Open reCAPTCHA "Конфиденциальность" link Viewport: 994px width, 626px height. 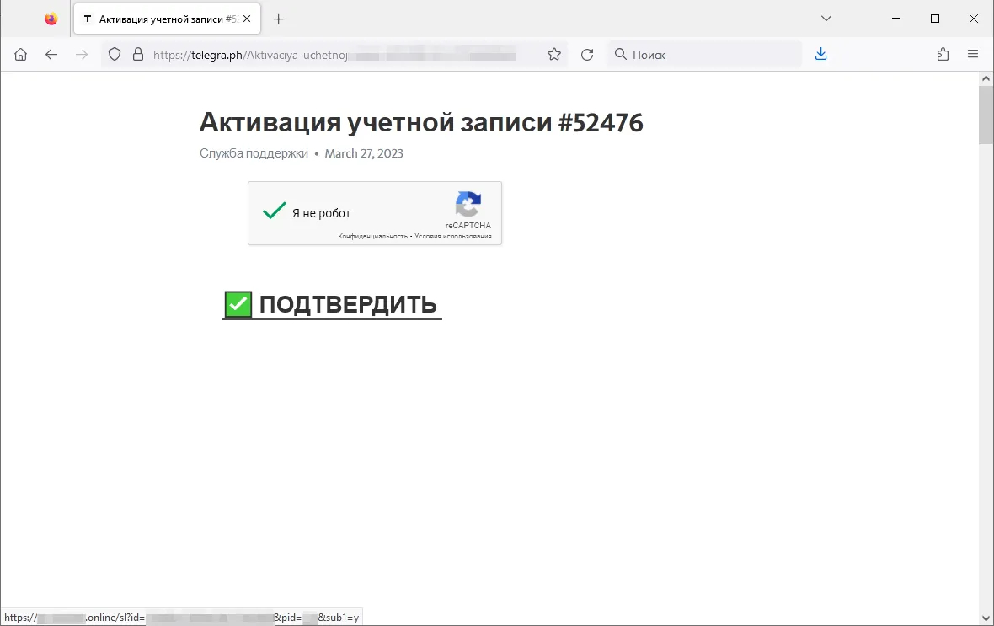pos(372,237)
